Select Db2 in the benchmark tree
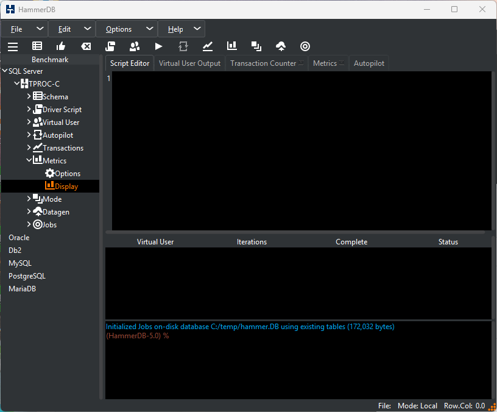Viewport: 497px width, 412px height. pos(15,250)
